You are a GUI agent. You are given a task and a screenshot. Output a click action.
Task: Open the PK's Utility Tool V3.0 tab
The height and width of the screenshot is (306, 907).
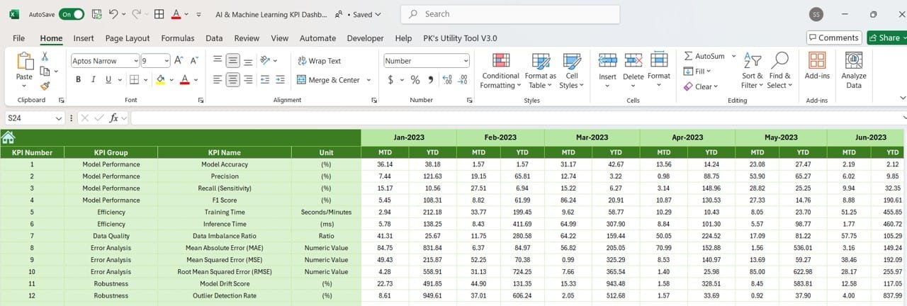click(x=460, y=38)
